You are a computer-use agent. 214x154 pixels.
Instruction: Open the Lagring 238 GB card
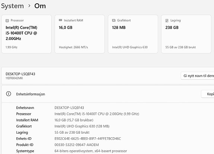coord(186,34)
